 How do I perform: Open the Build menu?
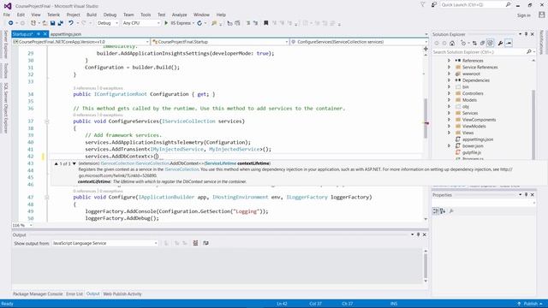[x=92, y=15]
